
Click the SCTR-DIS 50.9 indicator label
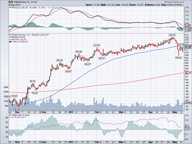pos(19,117)
